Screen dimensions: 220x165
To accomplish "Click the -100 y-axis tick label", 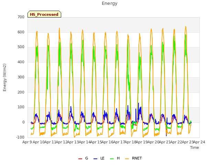I will (x=20, y=137).
